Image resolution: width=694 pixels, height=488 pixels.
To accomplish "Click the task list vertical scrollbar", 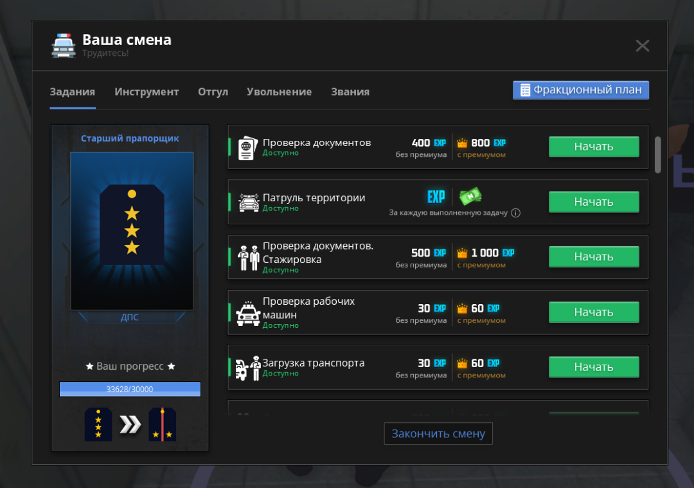I will 657,154.
